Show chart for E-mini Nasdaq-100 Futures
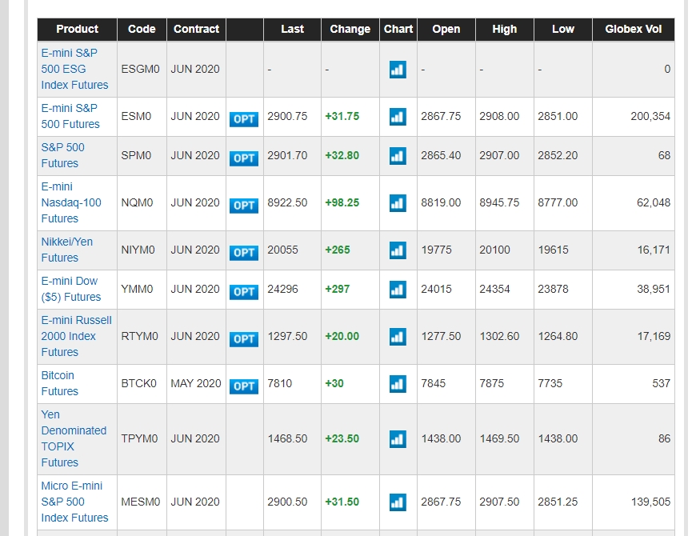 tap(398, 203)
